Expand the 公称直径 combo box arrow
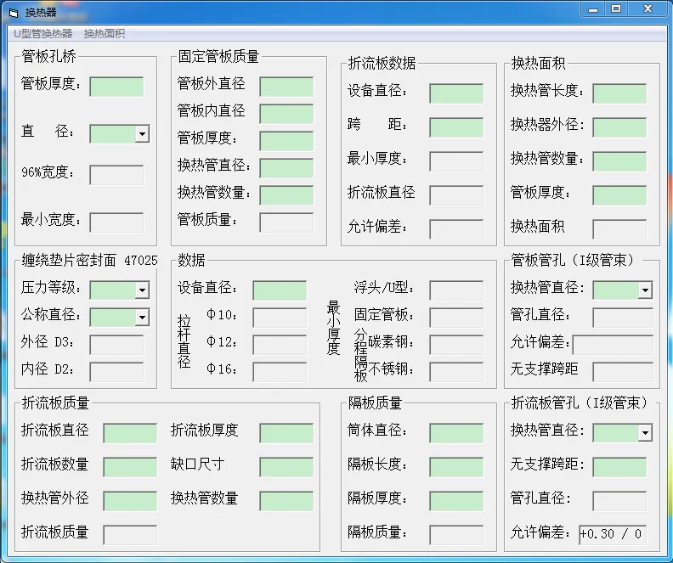The image size is (673, 563). coord(141,318)
